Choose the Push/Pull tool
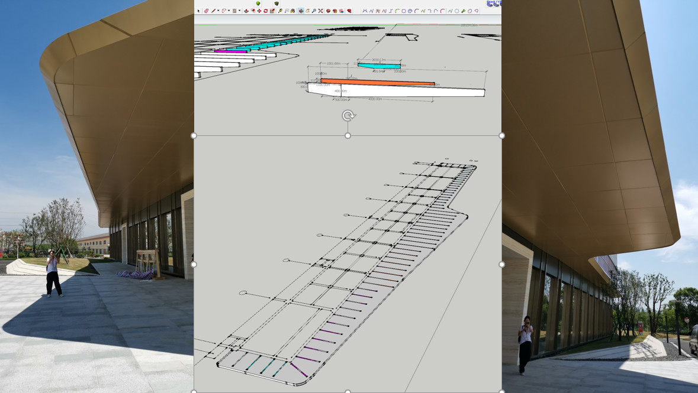698x393 pixels. coord(246,11)
